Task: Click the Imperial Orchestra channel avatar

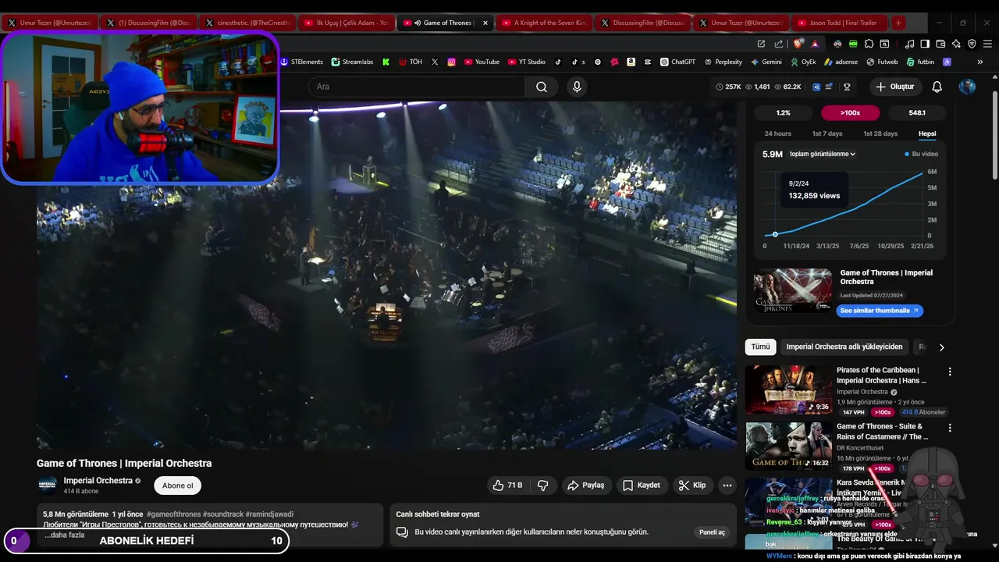Action: click(48, 486)
